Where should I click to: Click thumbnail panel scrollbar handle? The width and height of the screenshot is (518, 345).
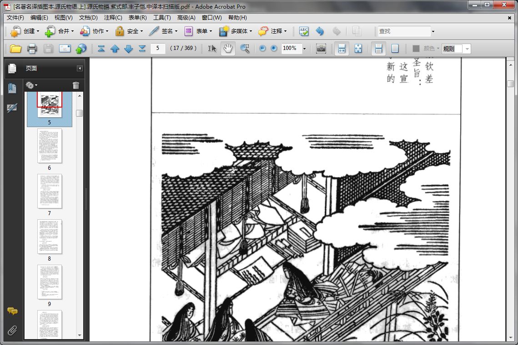pos(79,113)
